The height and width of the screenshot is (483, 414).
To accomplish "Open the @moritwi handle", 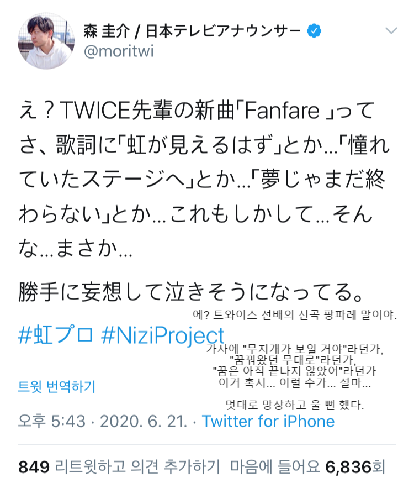I will click(x=119, y=51).
